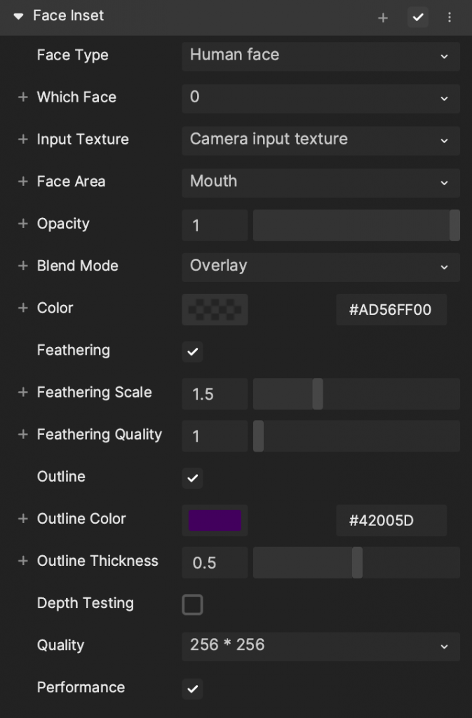The image size is (472, 718).
Task: Click the plus icon beside Which Face
Action: coord(23,97)
